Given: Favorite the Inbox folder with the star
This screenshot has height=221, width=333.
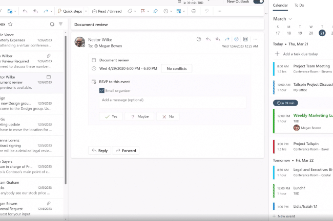Looking at the screenshot, I should pyautogui.click(x=10, y=24).
